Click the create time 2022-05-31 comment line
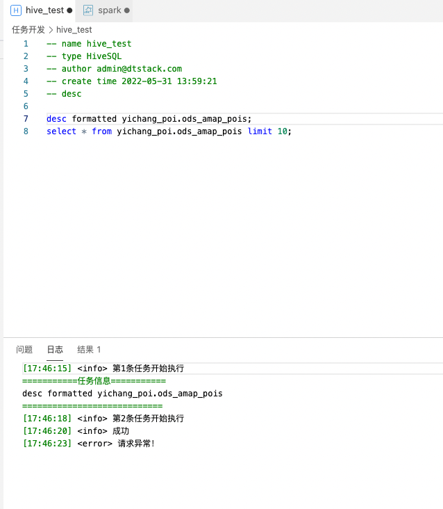443x509 pixels. [131, 81]
